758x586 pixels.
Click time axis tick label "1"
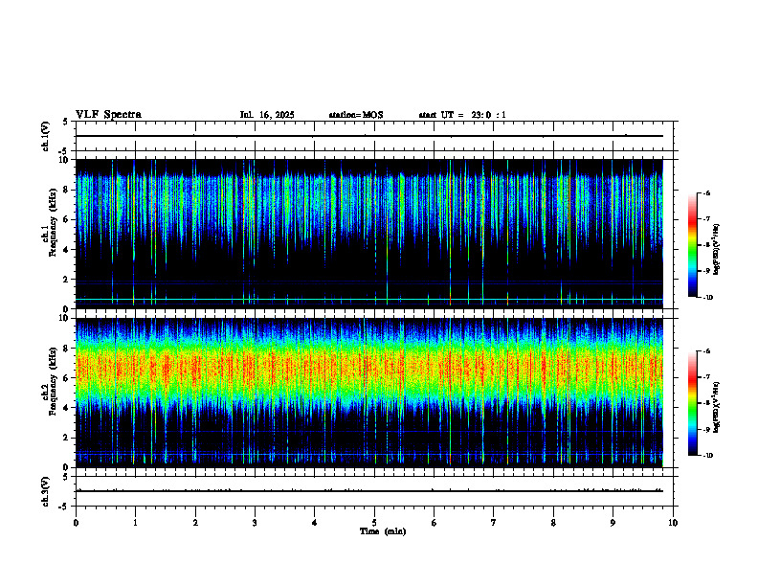(x=135, y=523)
